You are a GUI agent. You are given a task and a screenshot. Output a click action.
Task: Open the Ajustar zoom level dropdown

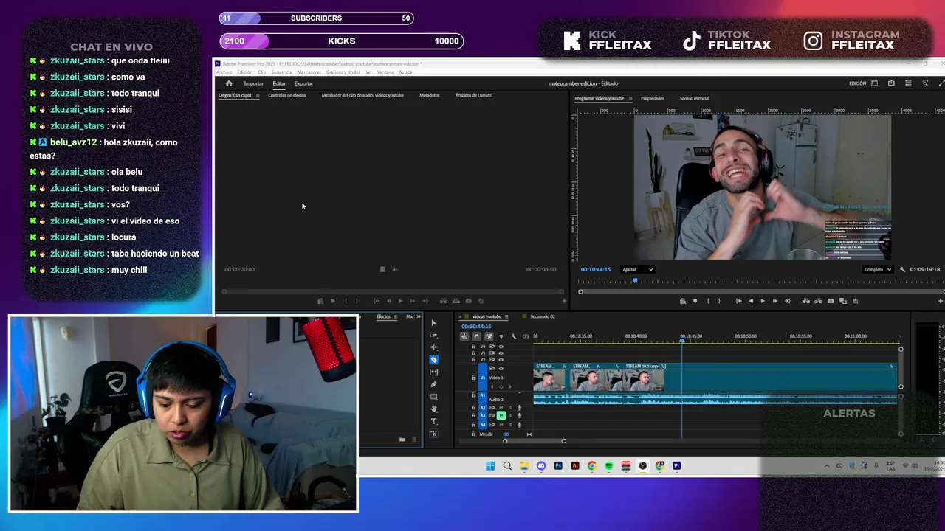point(638,269)
